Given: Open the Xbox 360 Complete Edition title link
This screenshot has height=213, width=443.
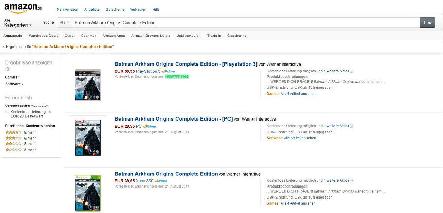Looking at the screenshot, I should click(166, 174).
